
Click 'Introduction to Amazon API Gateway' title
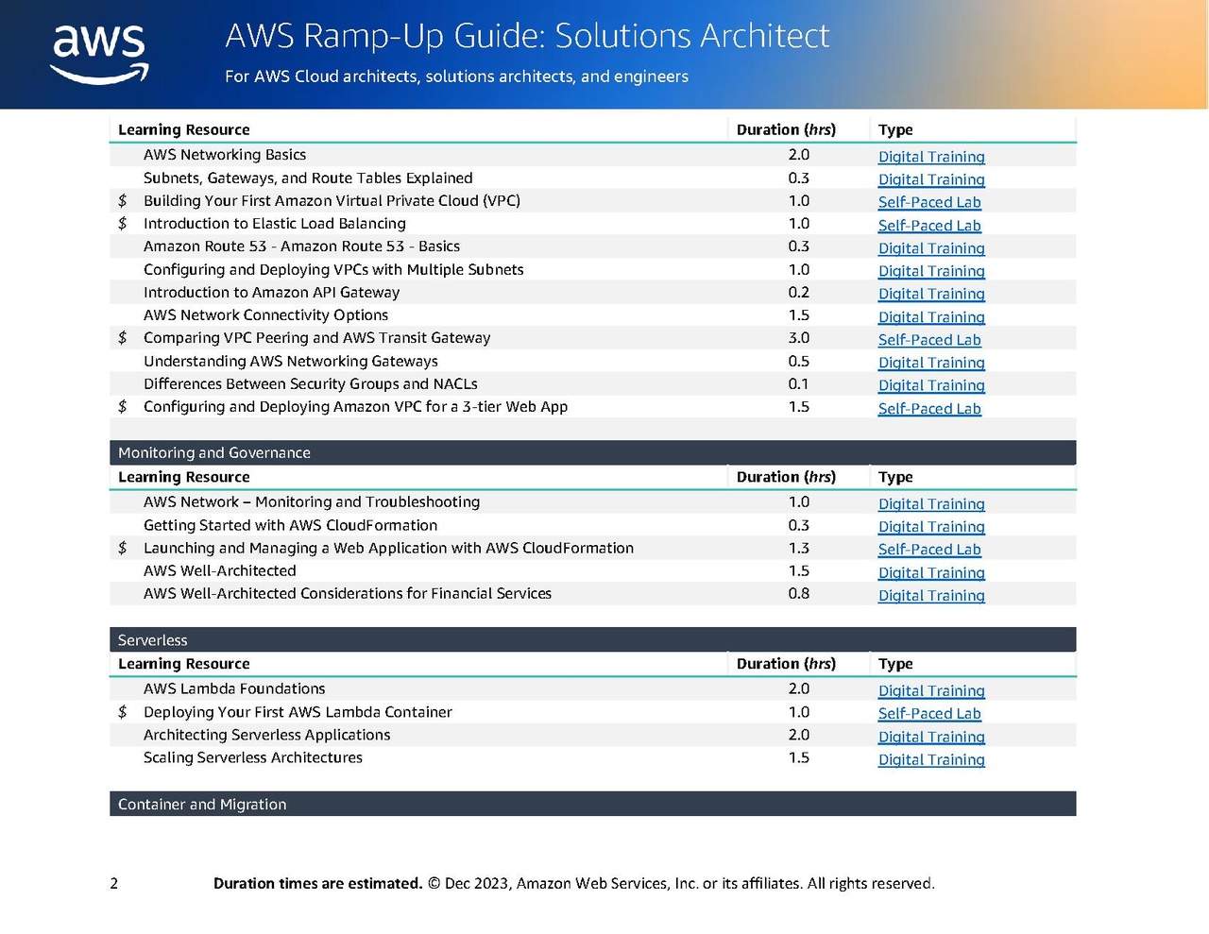coord(272,293)
